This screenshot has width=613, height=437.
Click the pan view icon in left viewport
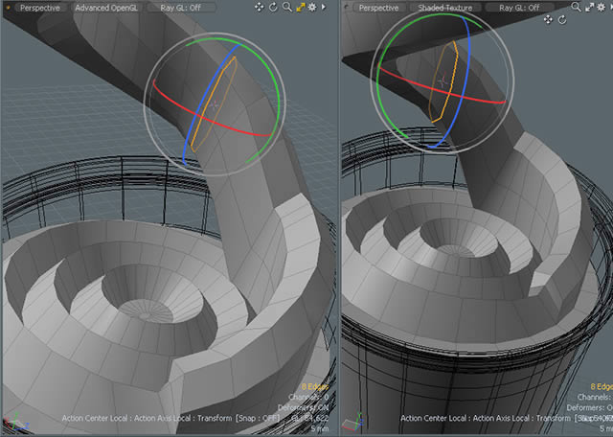pos(259,7)
